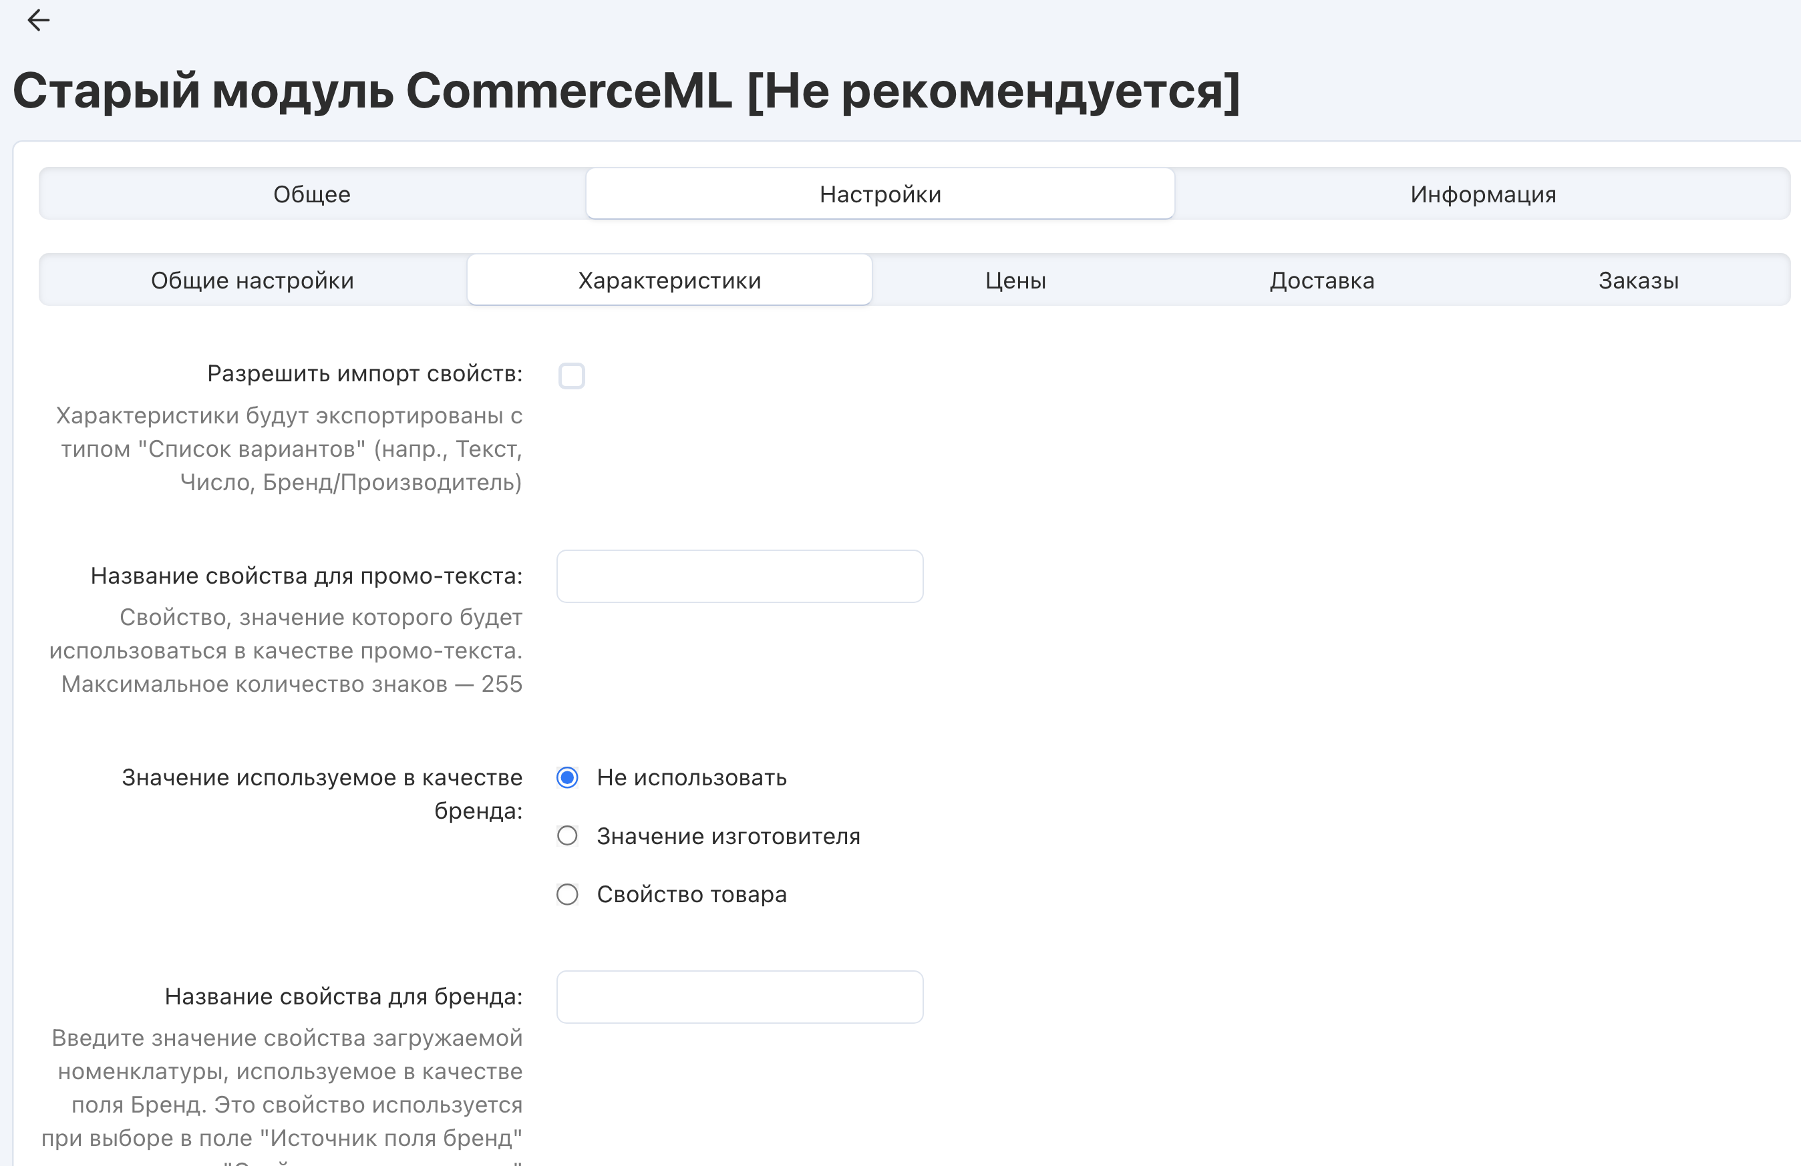Pick the Свойство товара radio option
The width and height of the screenshot is (1801, 1166).
[x=568, y=894]
